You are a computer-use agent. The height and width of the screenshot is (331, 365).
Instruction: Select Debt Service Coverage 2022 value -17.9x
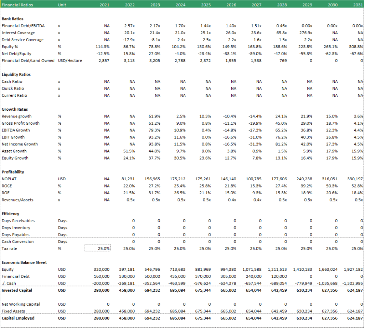coord(129,40)
